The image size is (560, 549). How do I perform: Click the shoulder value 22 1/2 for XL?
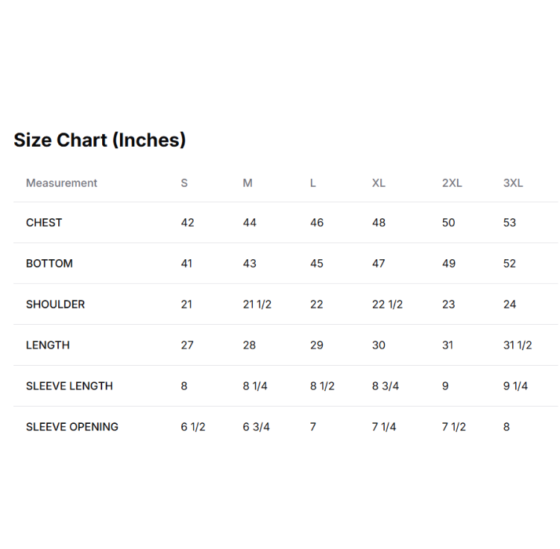pyautogui.click(x=387, y=305)
